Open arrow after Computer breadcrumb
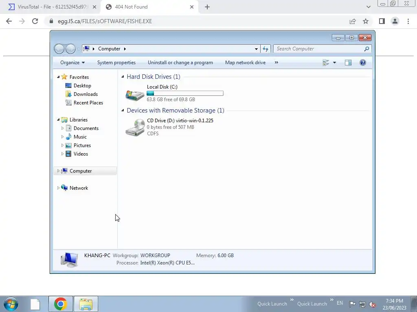Image resolution: width=417 pixels, height=312 pixels. click(x=125, y=49)
